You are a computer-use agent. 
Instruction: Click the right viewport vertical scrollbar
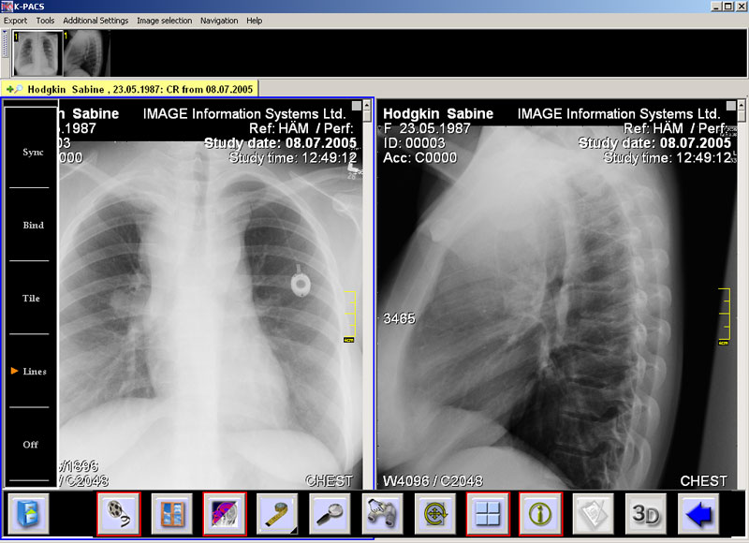click(742, 294)
